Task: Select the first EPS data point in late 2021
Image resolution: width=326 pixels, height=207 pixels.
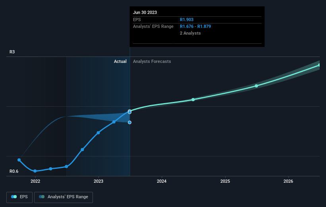Action: (19, 160)
